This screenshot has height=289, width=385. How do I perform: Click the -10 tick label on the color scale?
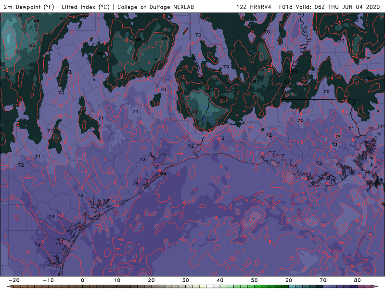click(x=48, y=280)
